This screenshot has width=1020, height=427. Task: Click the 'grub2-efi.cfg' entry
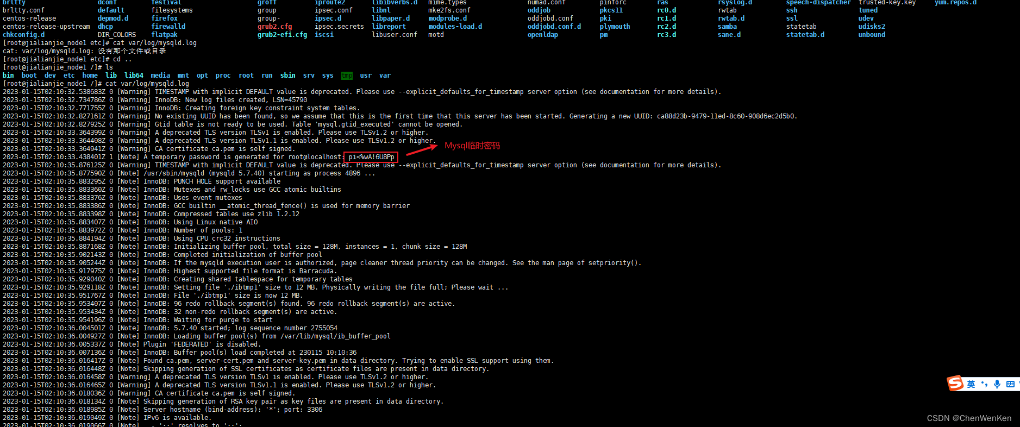point(282,35)
